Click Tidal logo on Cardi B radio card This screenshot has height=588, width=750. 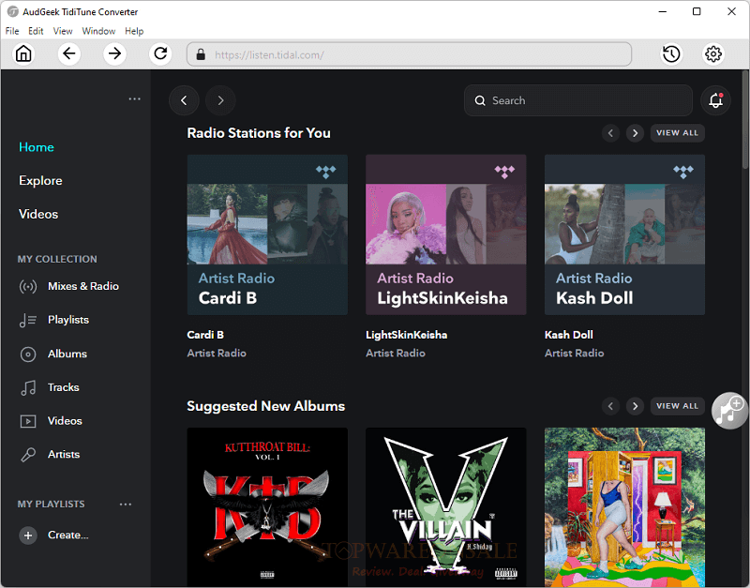click(x=325, y=172)
